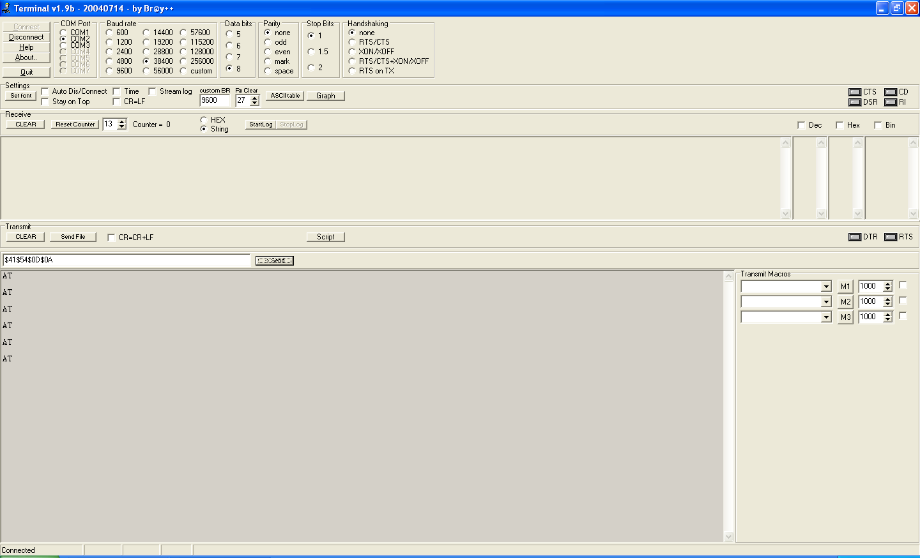Click the CD status indicator
The image size is (920, 558).
pos(891,92)
